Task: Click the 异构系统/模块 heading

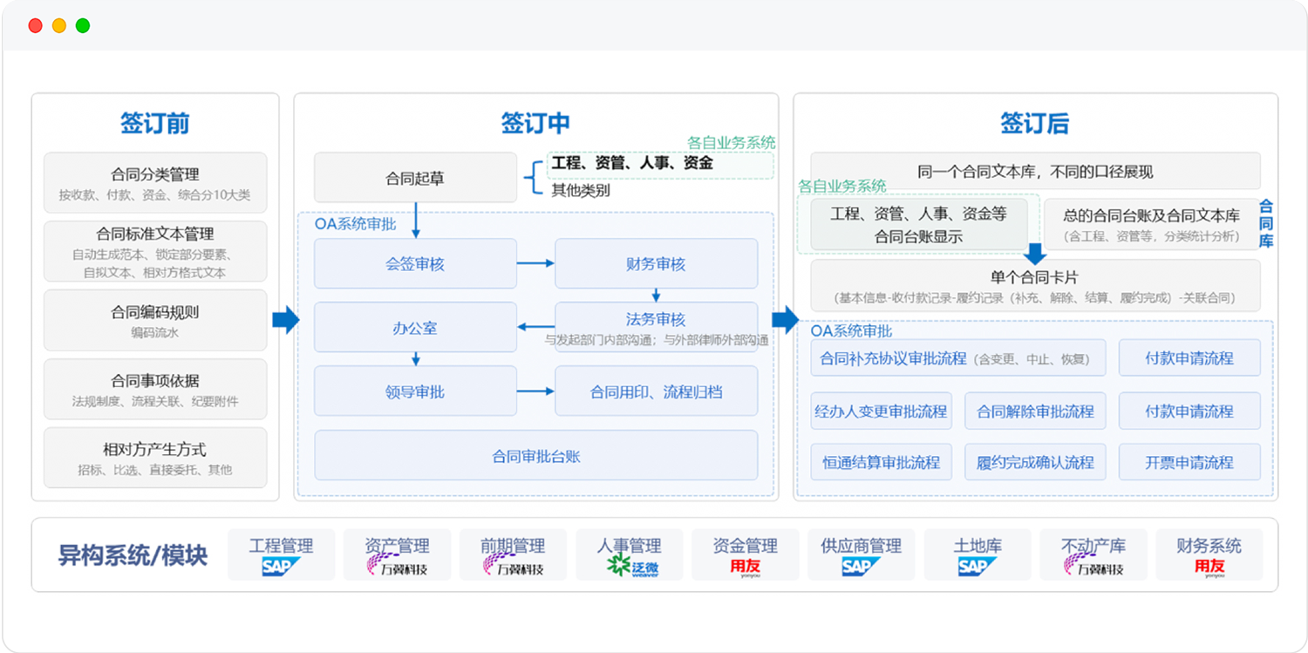Action: click(x=133, y=554)
